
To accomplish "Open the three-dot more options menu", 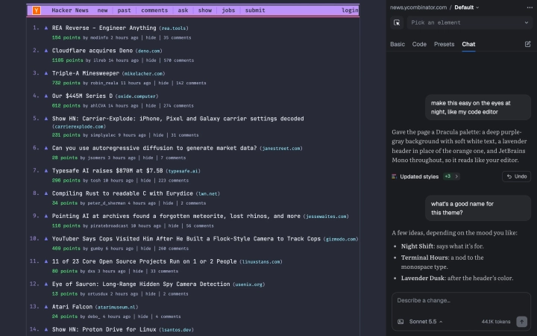I will tap(530, 7).
